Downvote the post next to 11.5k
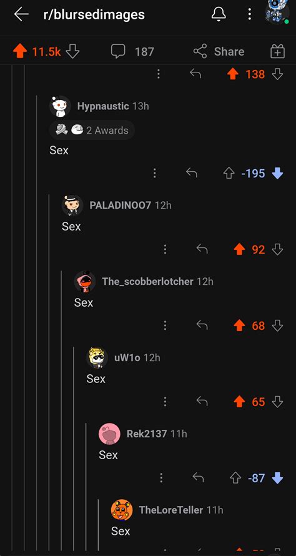 (x=72, y=52)
